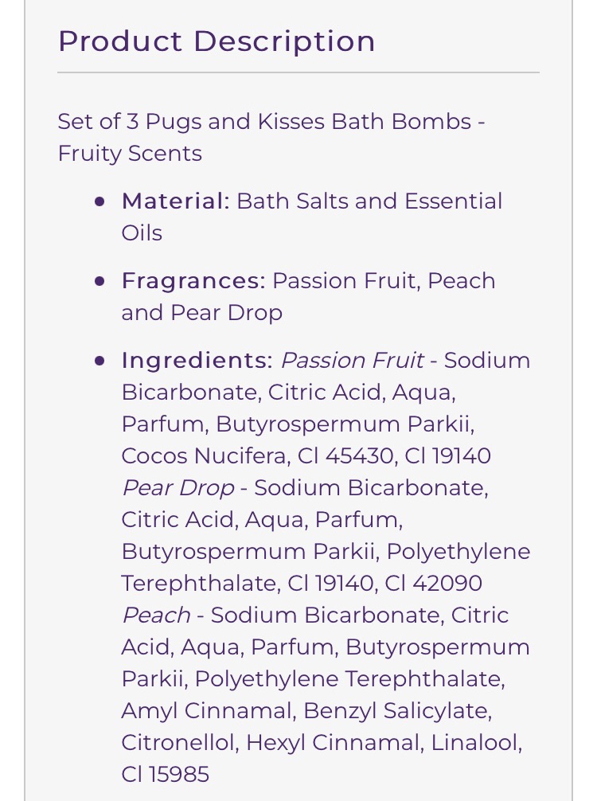Click the italic 'Peach' ingredient heading

(156, 615)
